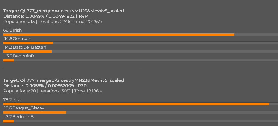278x126 pixels.
Task: Select the 14.3 Basque_Baztan label
Action: [x=25, y=47]
